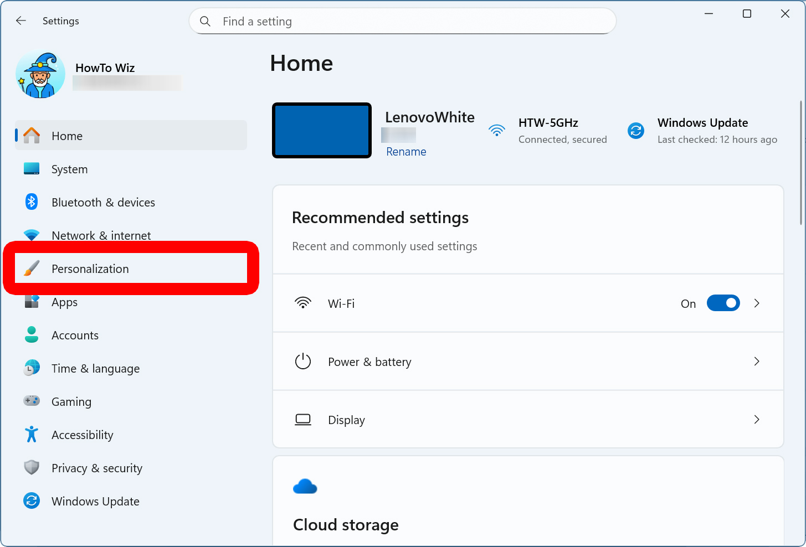Click the wizard profile avatar

tap(40, 75)
